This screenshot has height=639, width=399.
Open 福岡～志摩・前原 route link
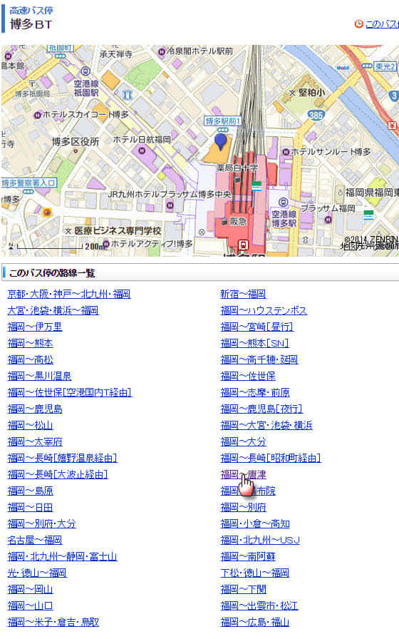(x=255, y=392)
